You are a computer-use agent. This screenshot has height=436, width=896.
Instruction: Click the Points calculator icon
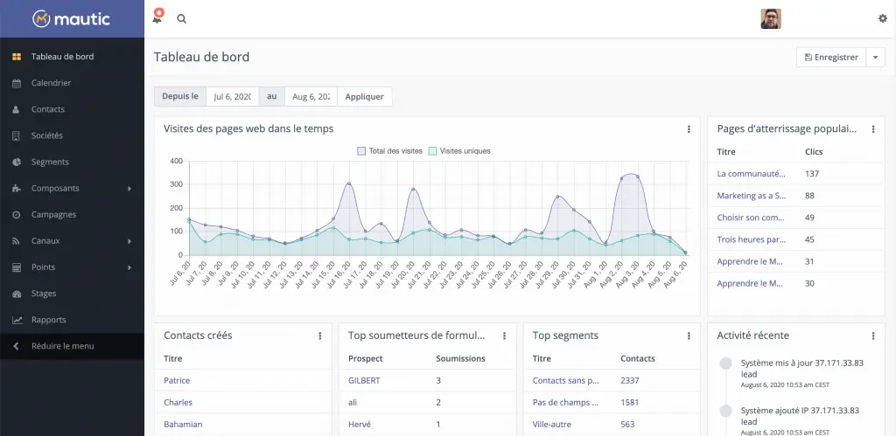click(17, 267)
